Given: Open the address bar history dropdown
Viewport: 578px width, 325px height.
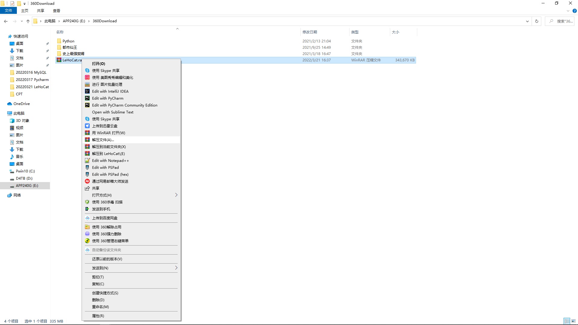Looking at the screenshot, I should [527, 21].
